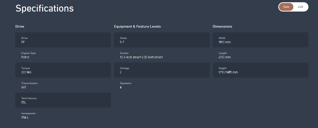Click the Transmission 8AT row
Screen dimensions: 318x128
[x=63, y=85]
